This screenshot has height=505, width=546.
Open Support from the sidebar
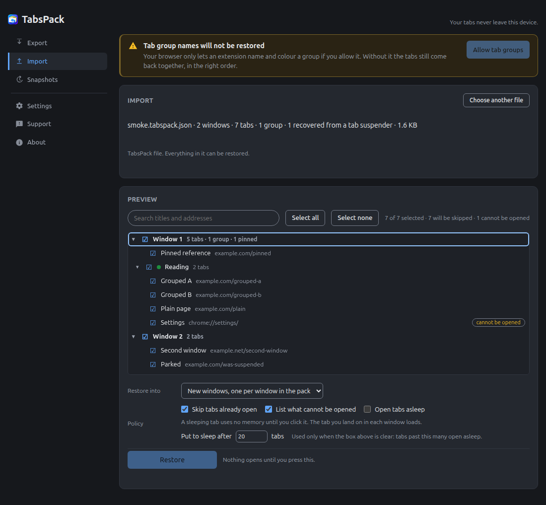click(58, 124)
